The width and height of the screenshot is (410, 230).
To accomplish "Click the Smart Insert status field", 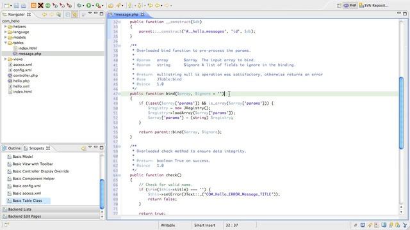I will (x=204, y=226).
